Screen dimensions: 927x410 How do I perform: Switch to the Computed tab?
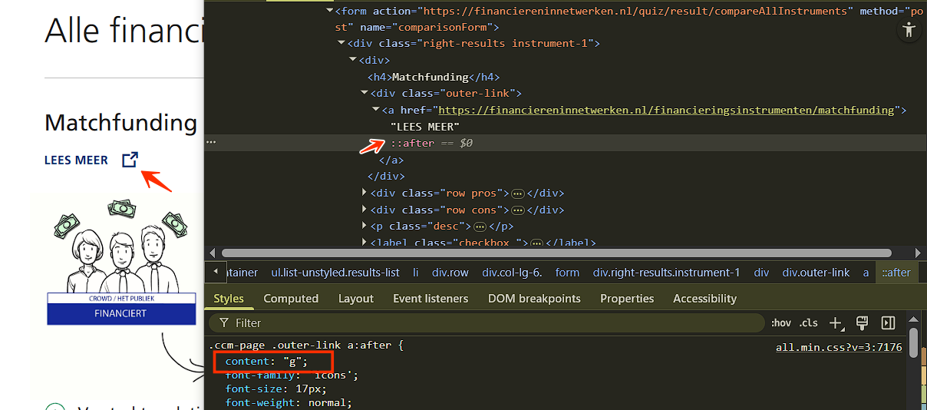(291, 299)
